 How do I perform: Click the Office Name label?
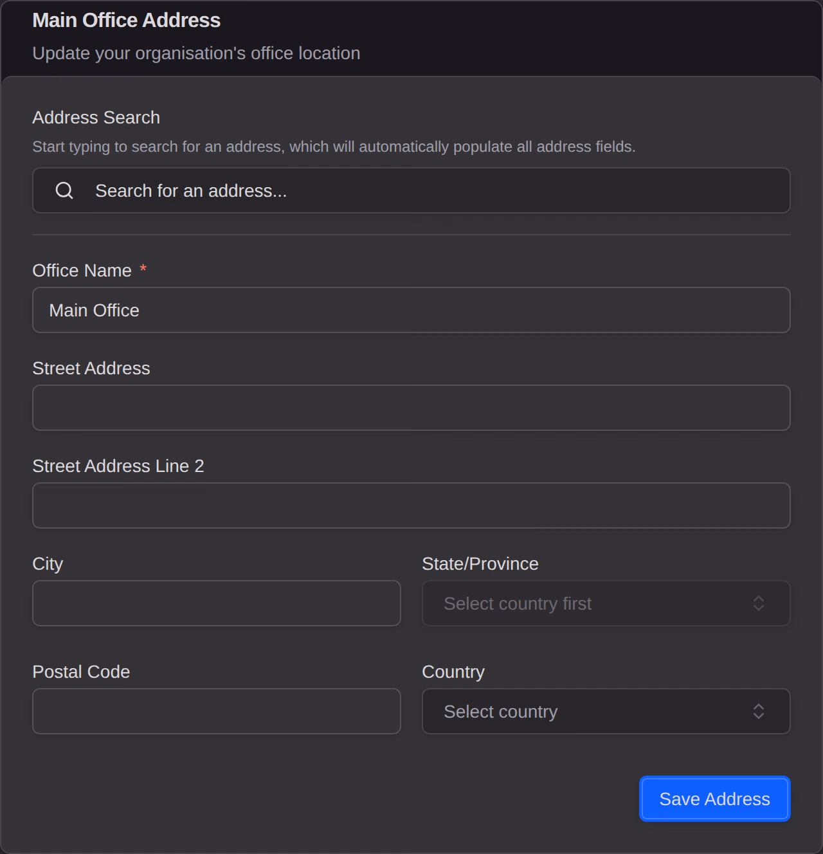pyautogui.click(x=82, y=271)
